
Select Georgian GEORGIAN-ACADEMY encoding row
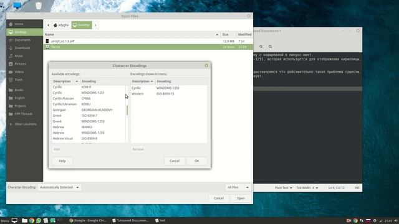(x=89, y=110)
